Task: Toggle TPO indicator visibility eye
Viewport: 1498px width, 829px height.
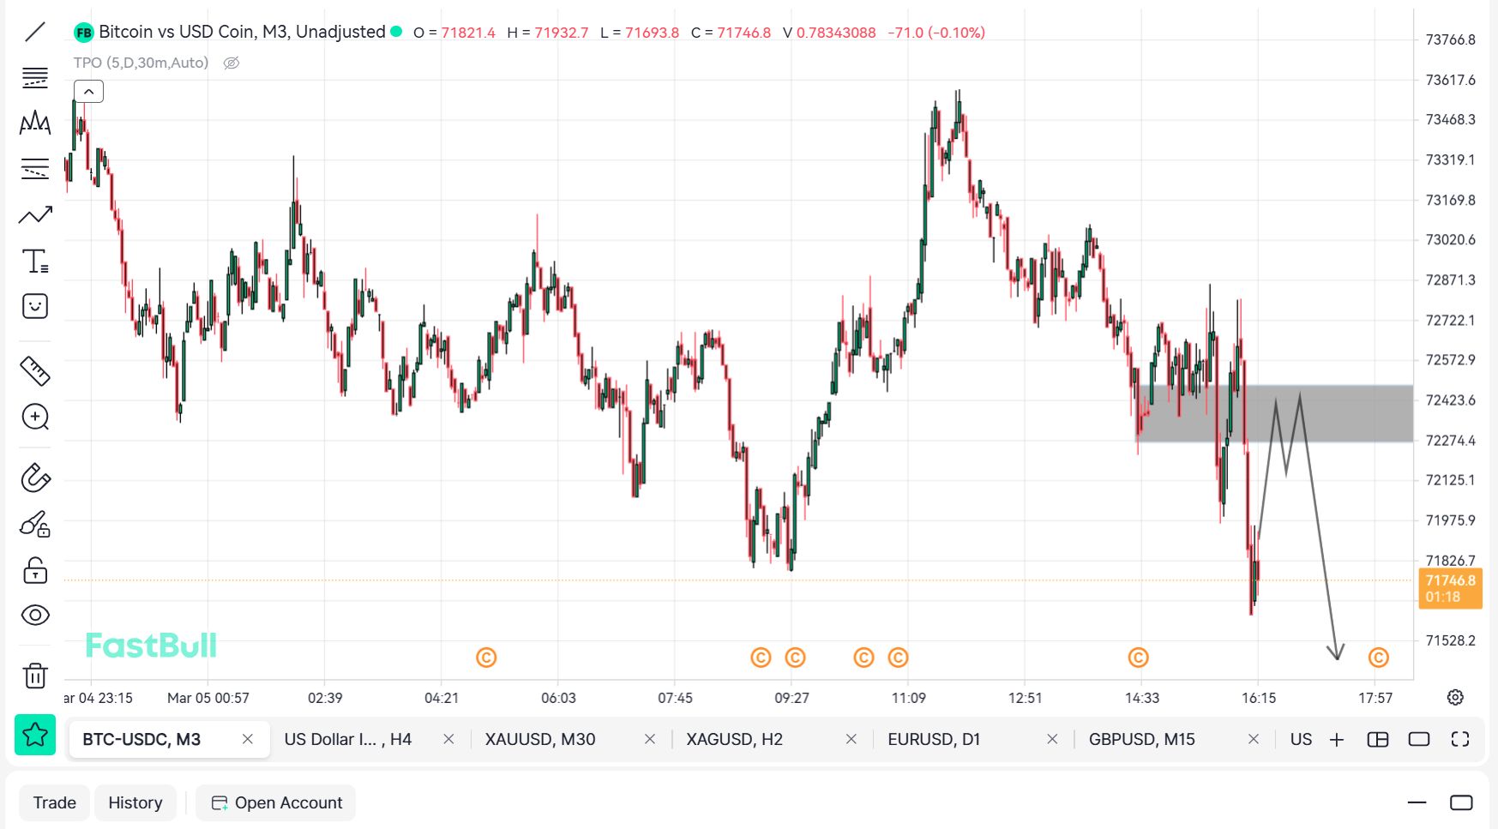Action: pos(232,63)
